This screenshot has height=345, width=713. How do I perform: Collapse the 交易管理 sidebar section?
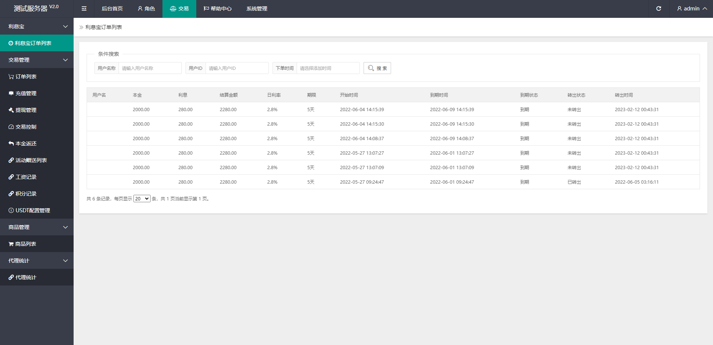click(36, 60)
